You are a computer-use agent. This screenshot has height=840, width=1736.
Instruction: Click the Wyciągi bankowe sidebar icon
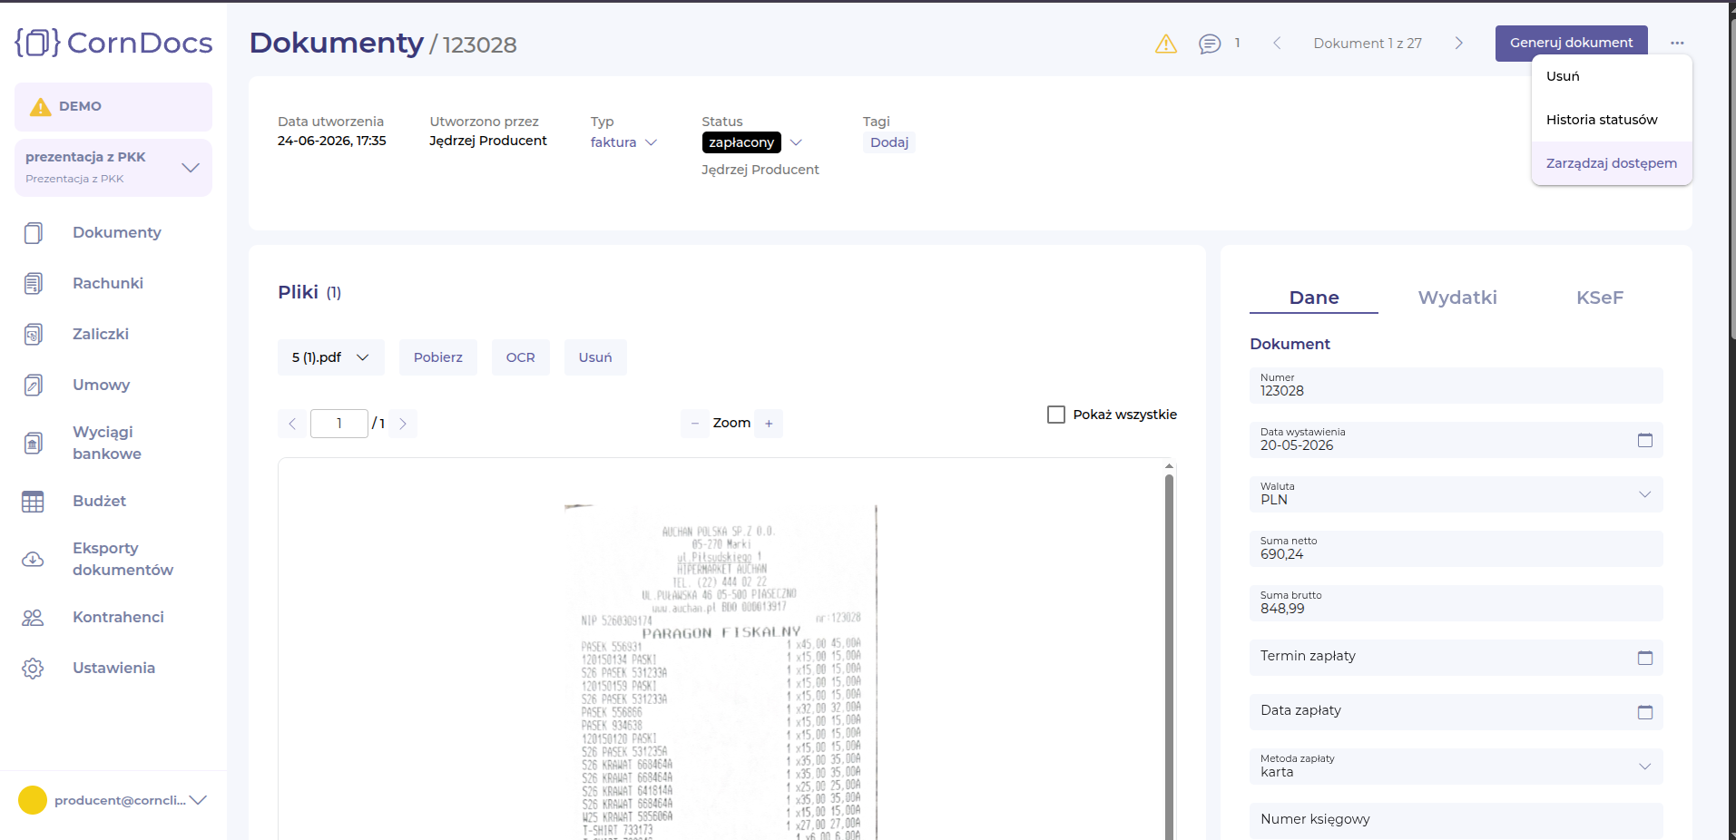click(x=33, y=444)
